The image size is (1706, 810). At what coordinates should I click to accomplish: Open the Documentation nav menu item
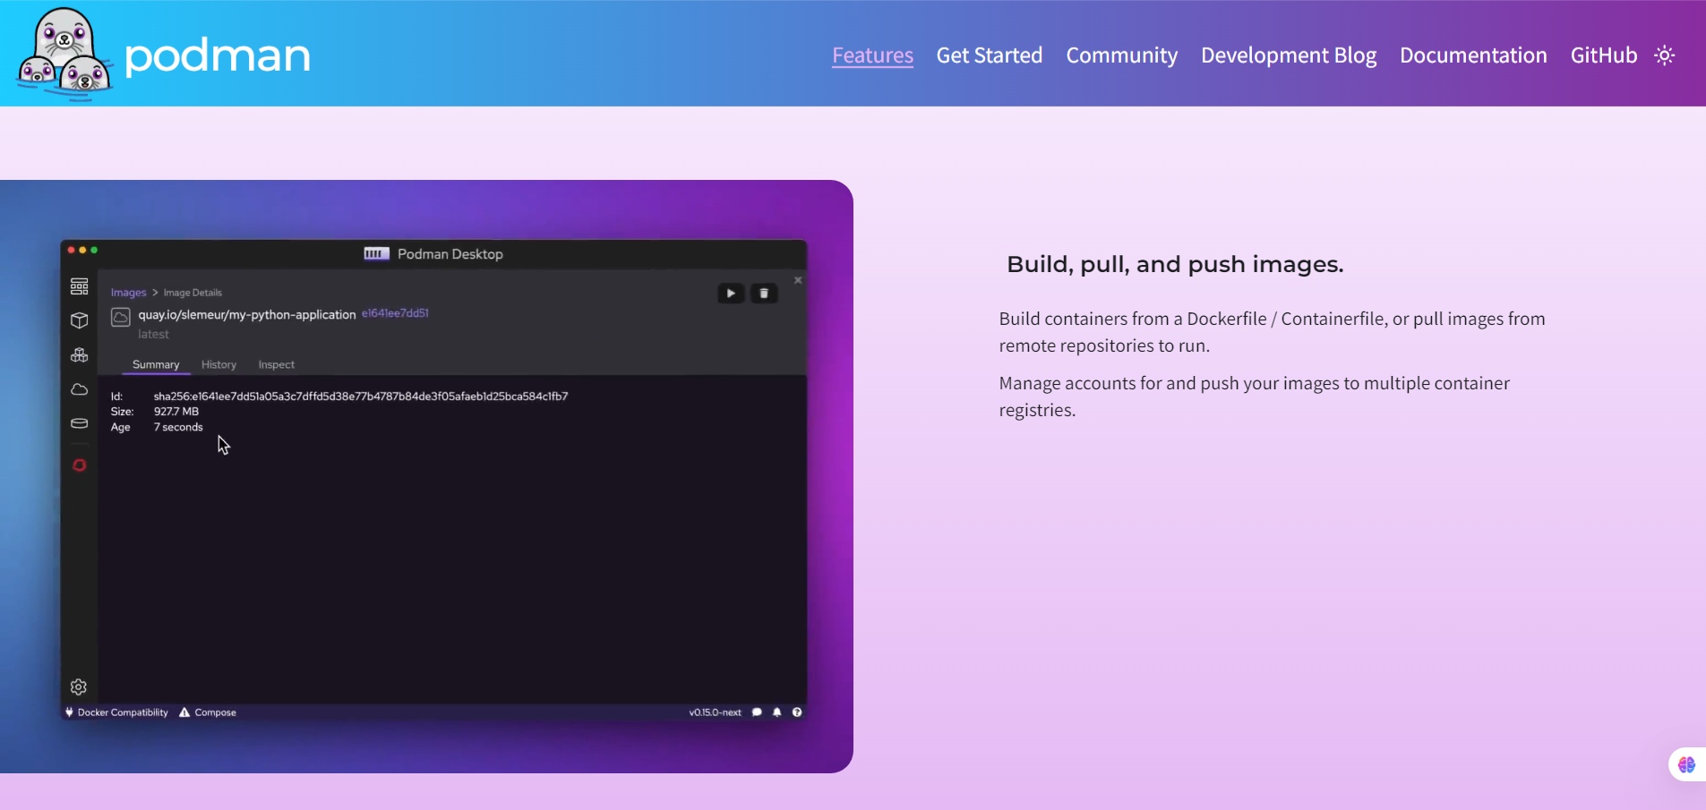tap(1472, 55)
